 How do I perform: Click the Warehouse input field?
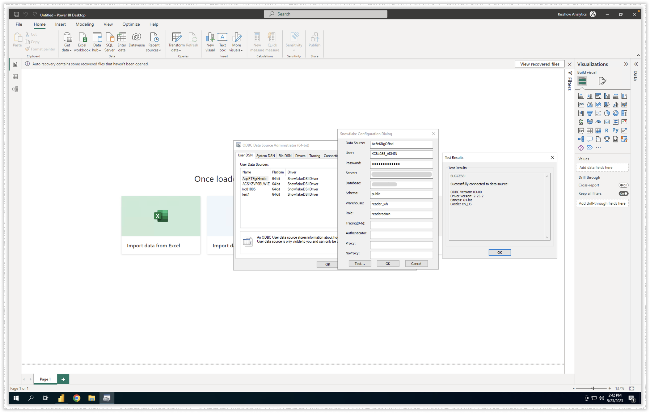tap(401, 204)
